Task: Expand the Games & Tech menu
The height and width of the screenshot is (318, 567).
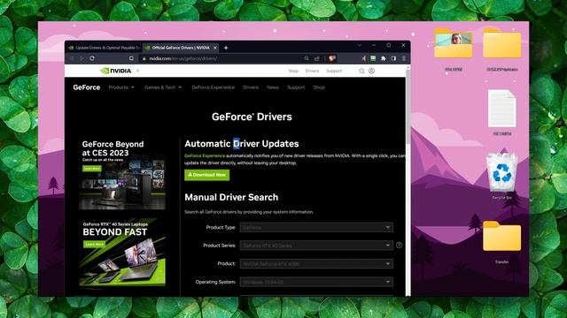Action: (163, 87)
